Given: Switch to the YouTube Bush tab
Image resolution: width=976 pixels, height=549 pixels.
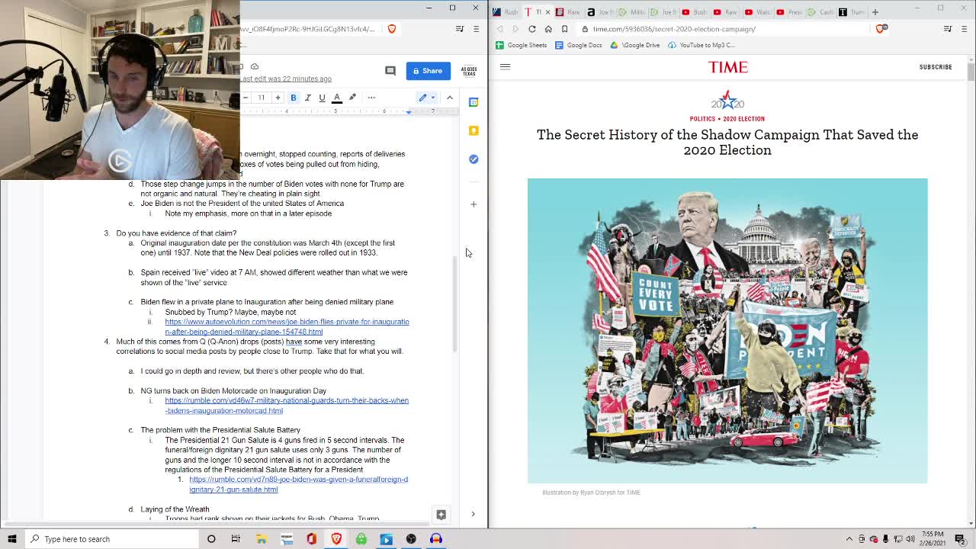Looking at the screenshot, I should pos(695,12).
